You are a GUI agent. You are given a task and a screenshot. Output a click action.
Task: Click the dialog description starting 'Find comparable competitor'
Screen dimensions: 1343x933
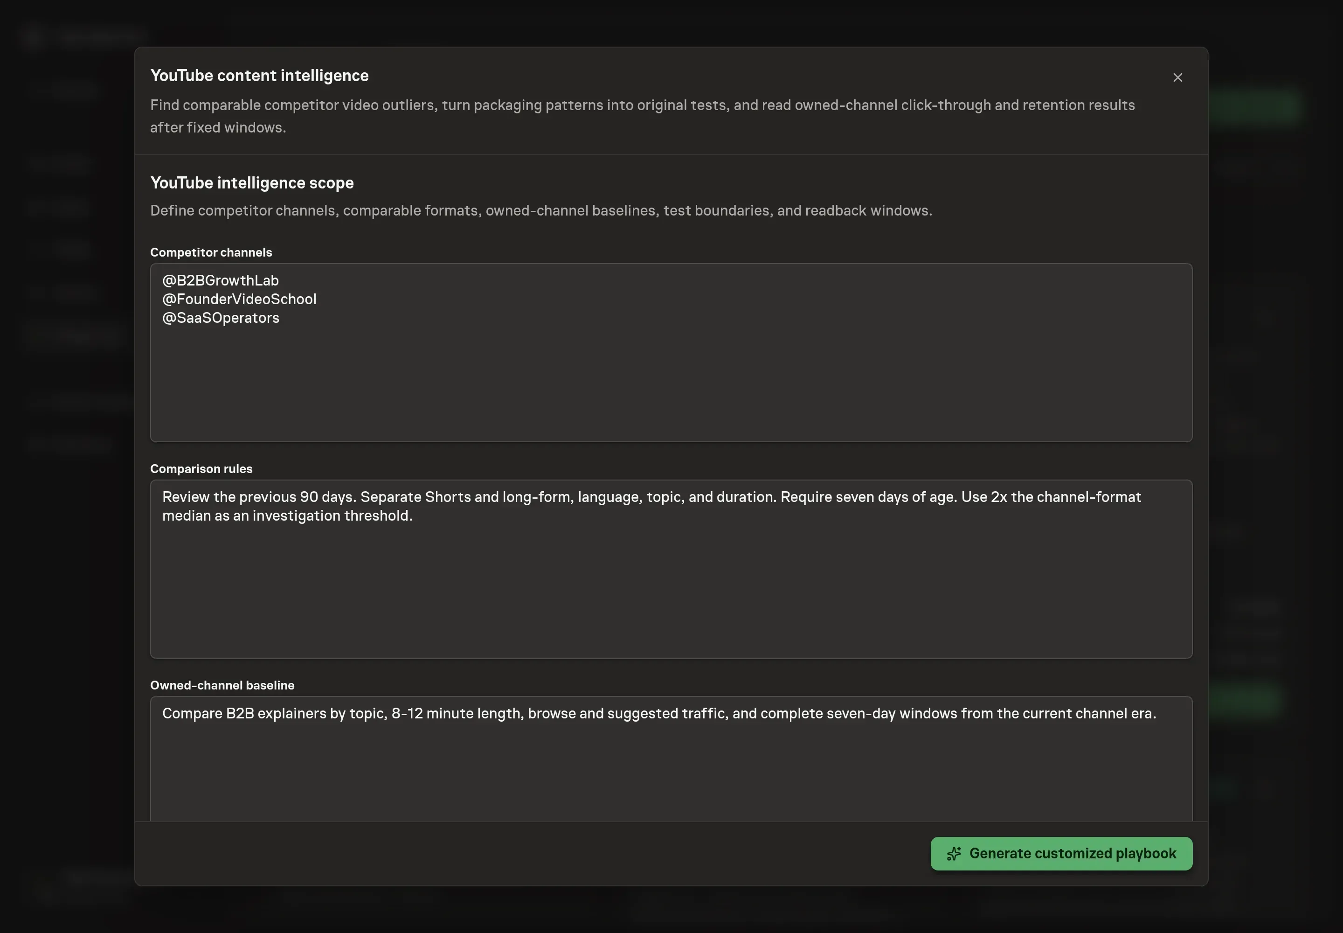click(x=642, y=116)
